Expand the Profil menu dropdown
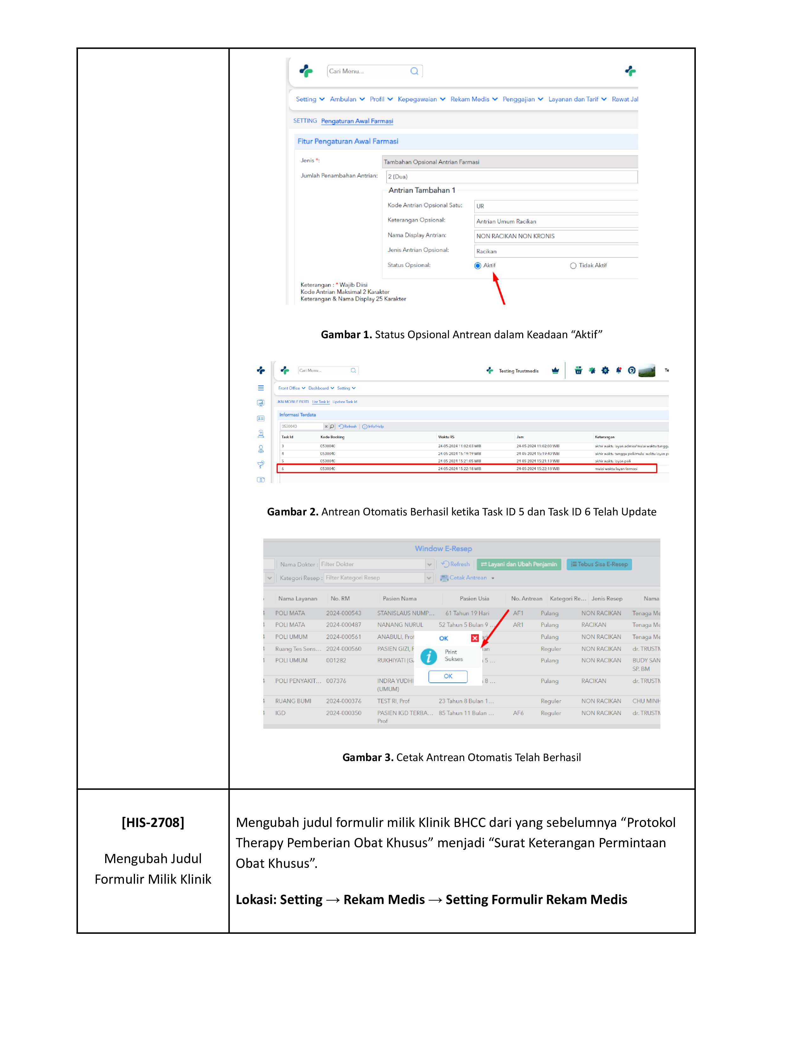Screen dimensions: 808x1046 pyautogui.click(x=381, y=99)
